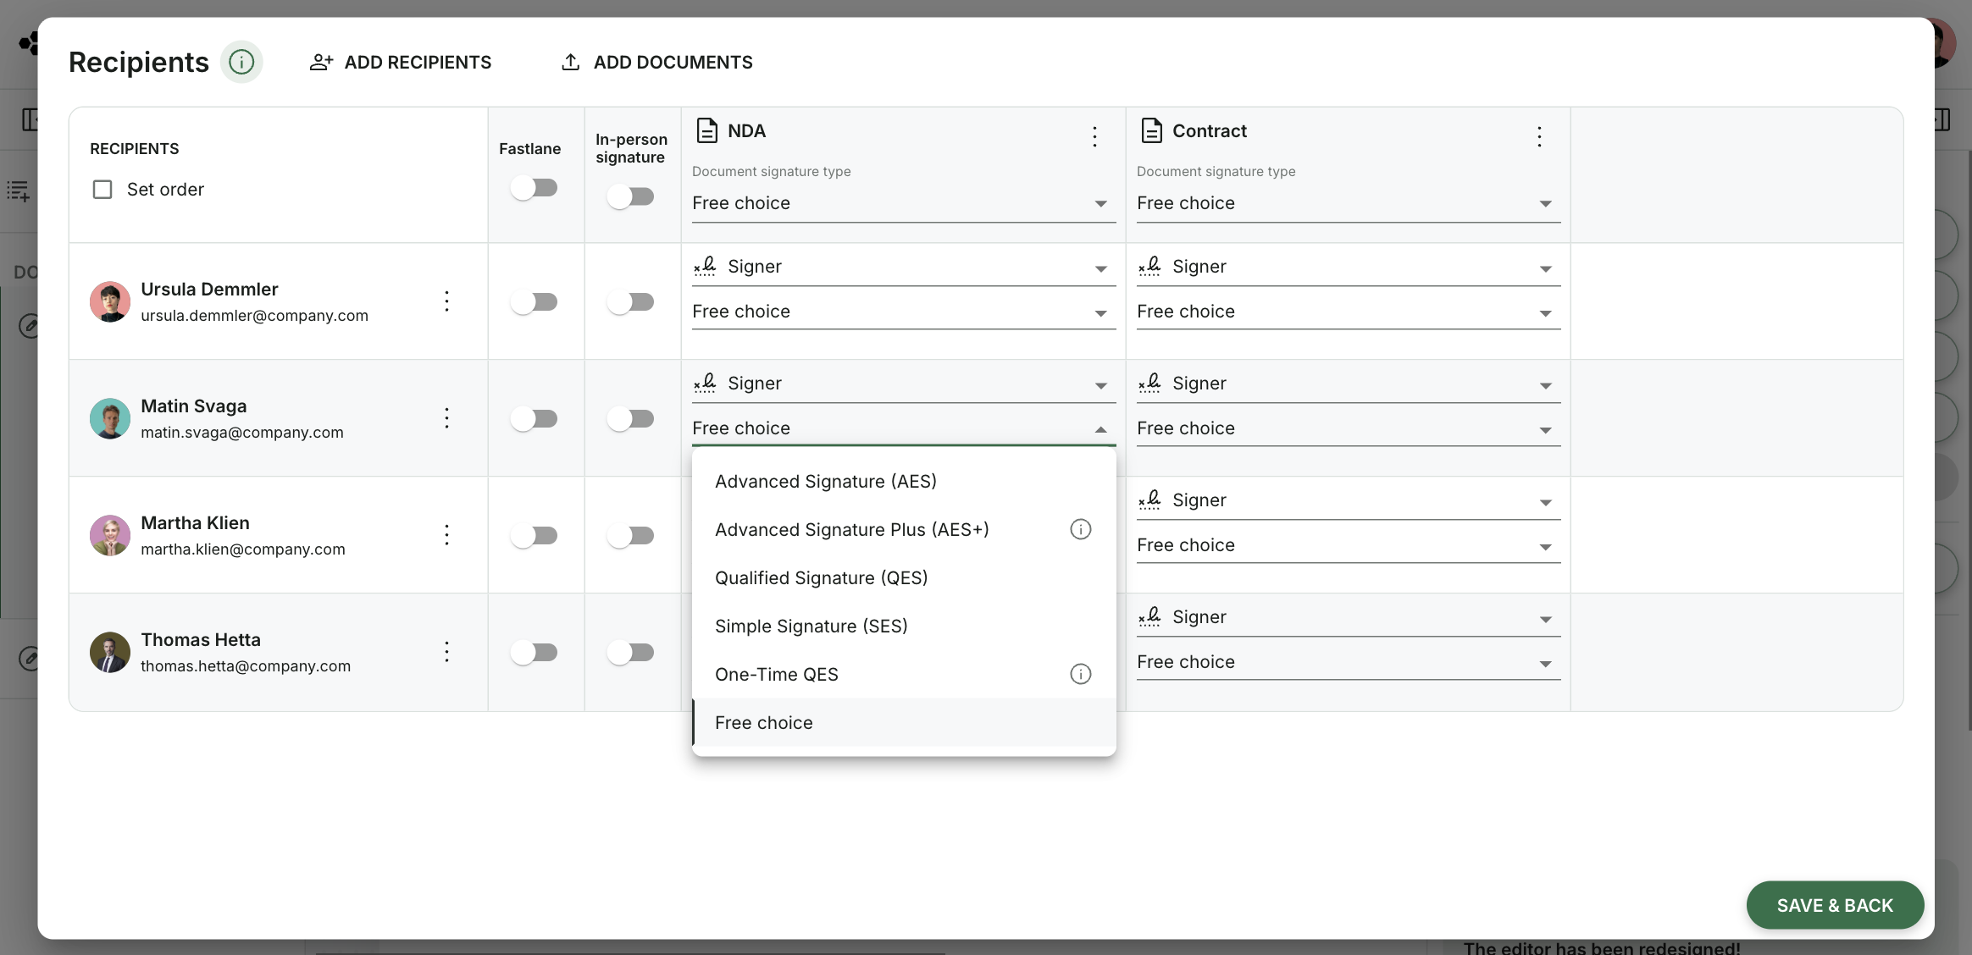Expand NDA document signature type dropdown
1972x955 pixels.
904,203
